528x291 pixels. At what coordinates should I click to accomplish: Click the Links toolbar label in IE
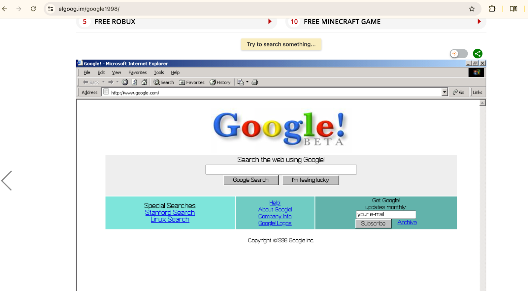coord(478,93)
